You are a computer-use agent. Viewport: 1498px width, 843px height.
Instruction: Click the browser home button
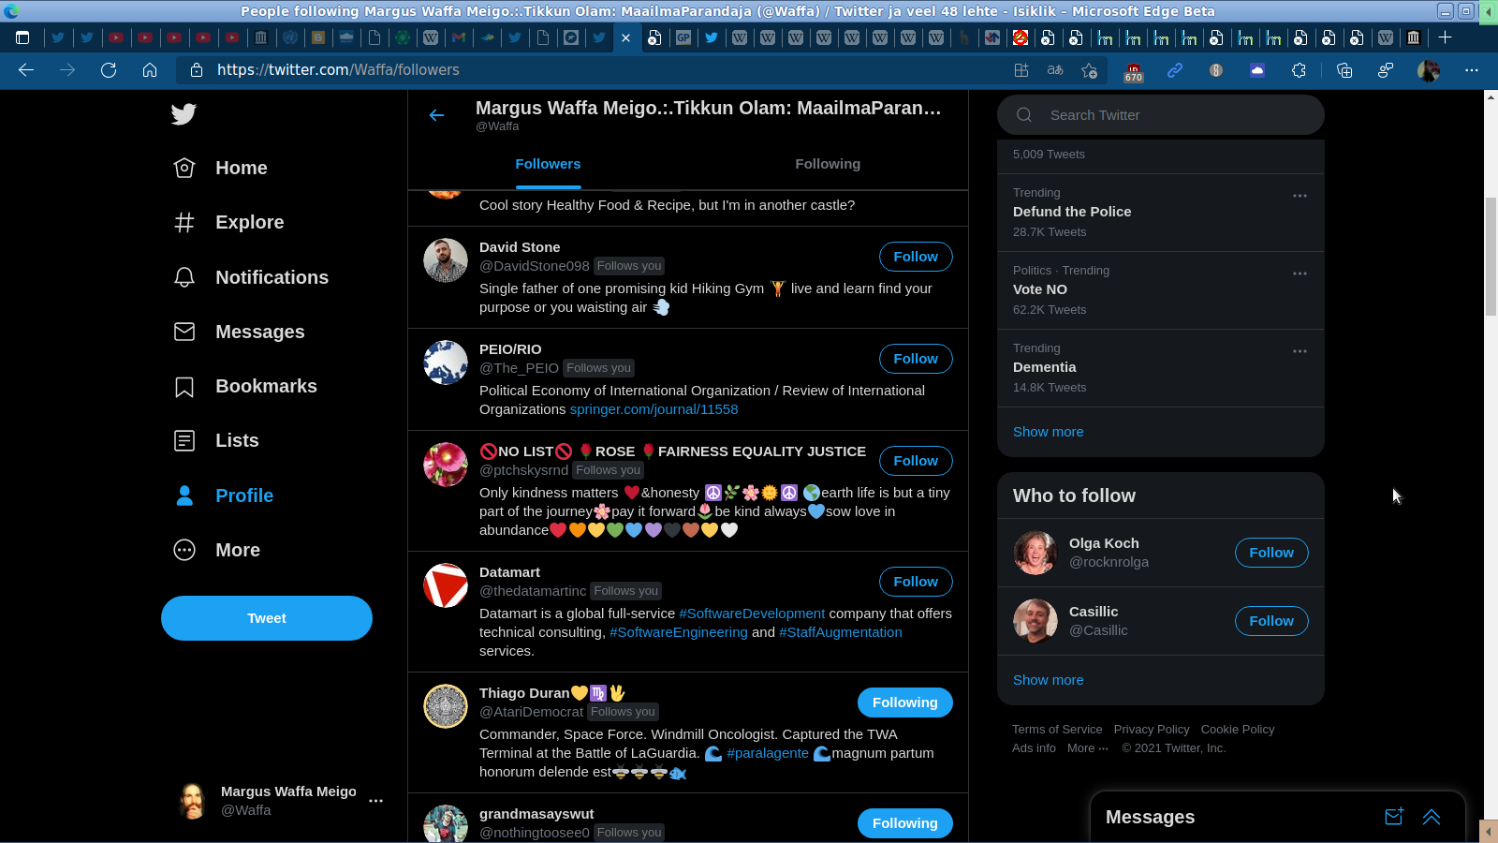tap(150, 70)
